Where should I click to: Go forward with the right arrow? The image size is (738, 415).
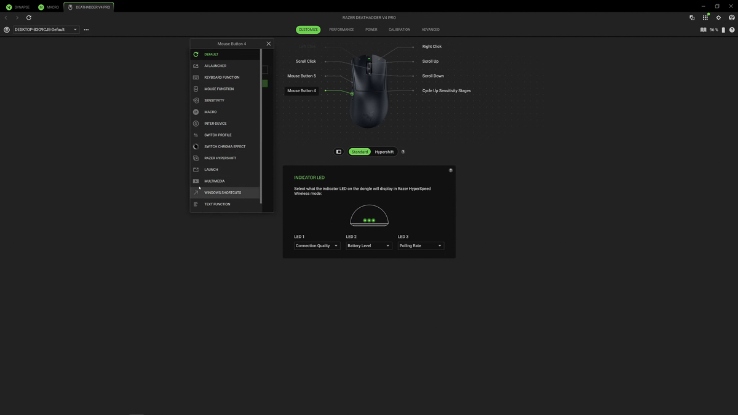[x=17, y=18]
